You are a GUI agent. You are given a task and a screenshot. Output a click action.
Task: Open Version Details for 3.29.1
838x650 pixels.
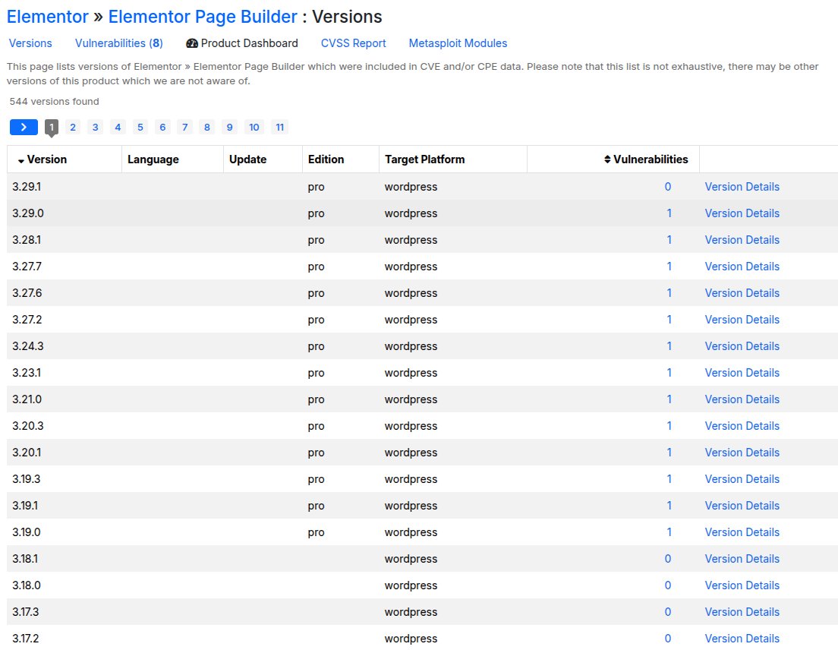[x=742, y=187]
